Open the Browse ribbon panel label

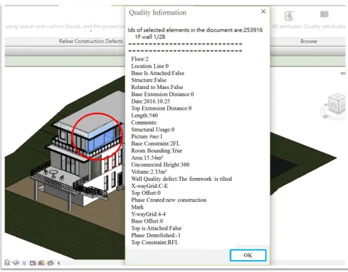[308, 41]
